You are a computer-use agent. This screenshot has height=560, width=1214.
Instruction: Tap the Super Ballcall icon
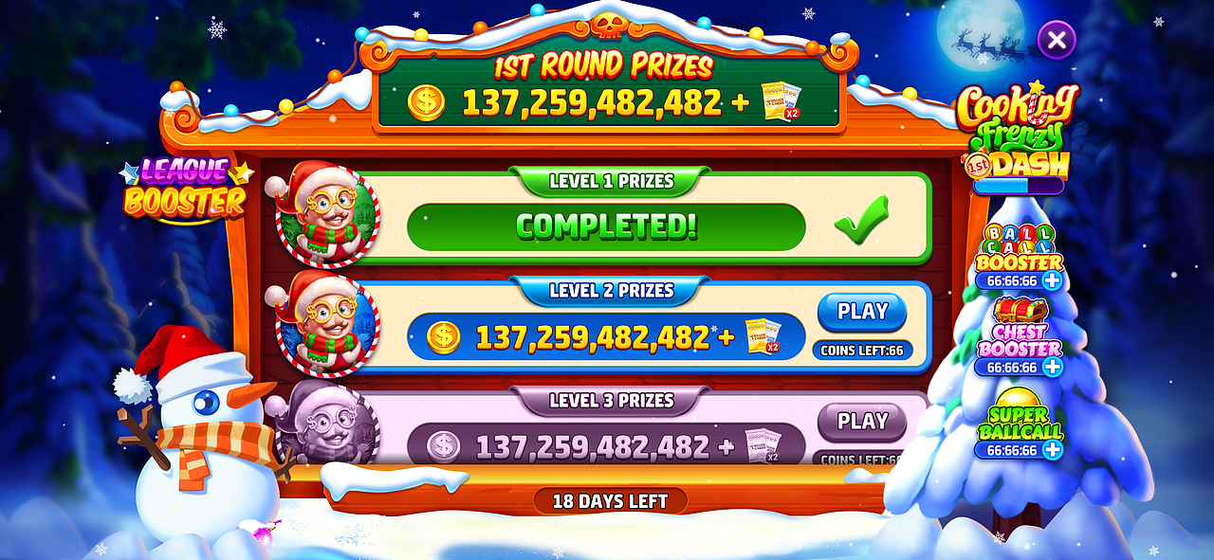[x=1019, y=414]
